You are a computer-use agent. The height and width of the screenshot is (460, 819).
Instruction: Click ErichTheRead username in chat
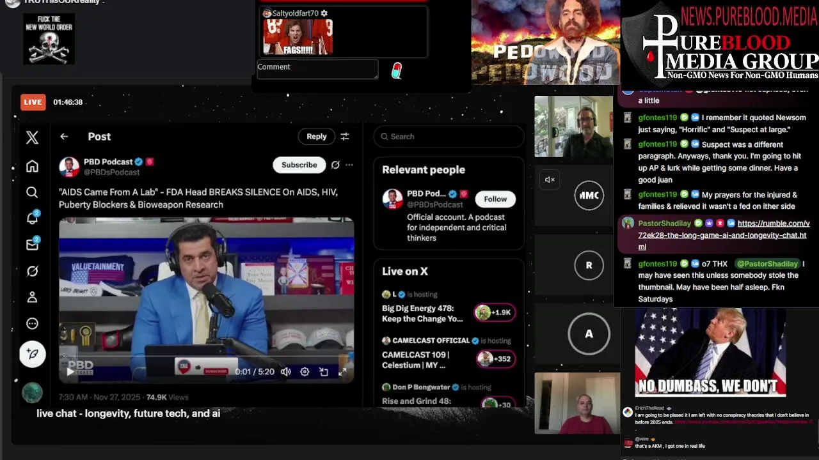click(649, 408)
